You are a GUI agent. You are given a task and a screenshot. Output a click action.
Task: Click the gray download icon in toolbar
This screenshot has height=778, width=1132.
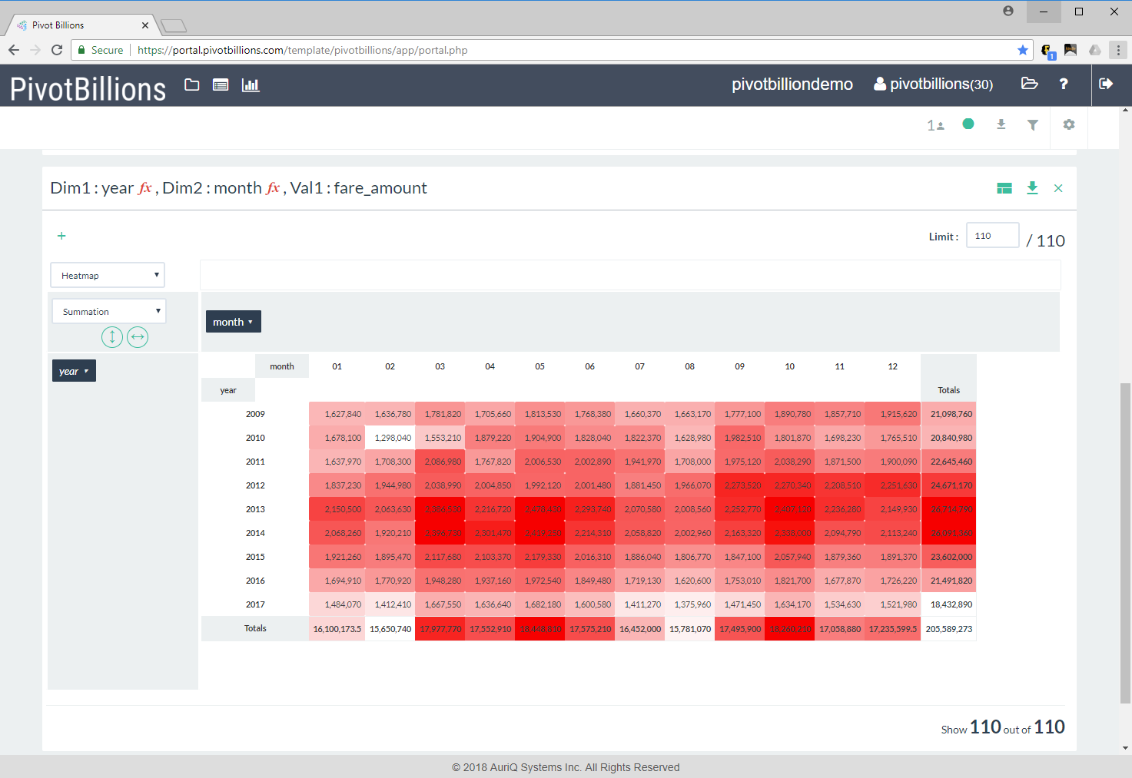coord(1001,124)
